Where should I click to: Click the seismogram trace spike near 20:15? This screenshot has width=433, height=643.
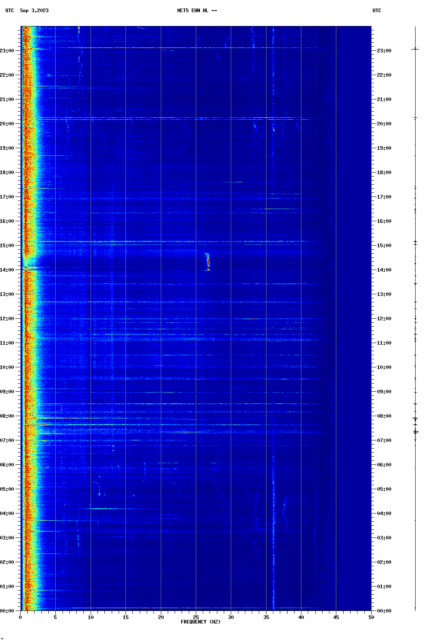[415, 118]
